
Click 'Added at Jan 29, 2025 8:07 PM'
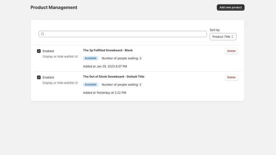click(105, 66)
